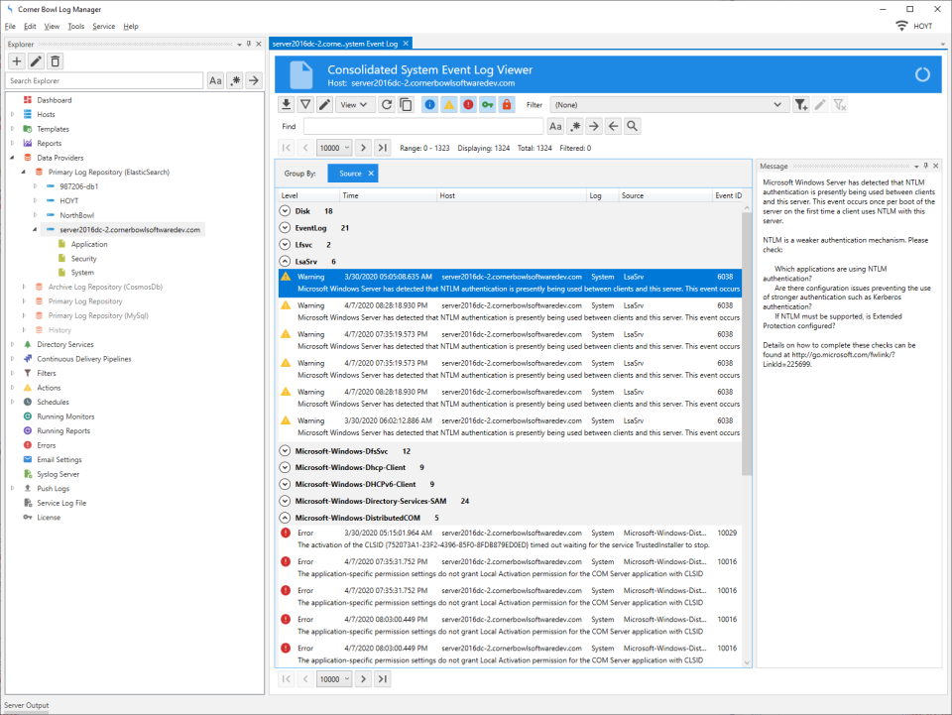Open Syslog Server in Explorer
The height and width of the screenshot is (715, 952).
(x=59, y=474)
